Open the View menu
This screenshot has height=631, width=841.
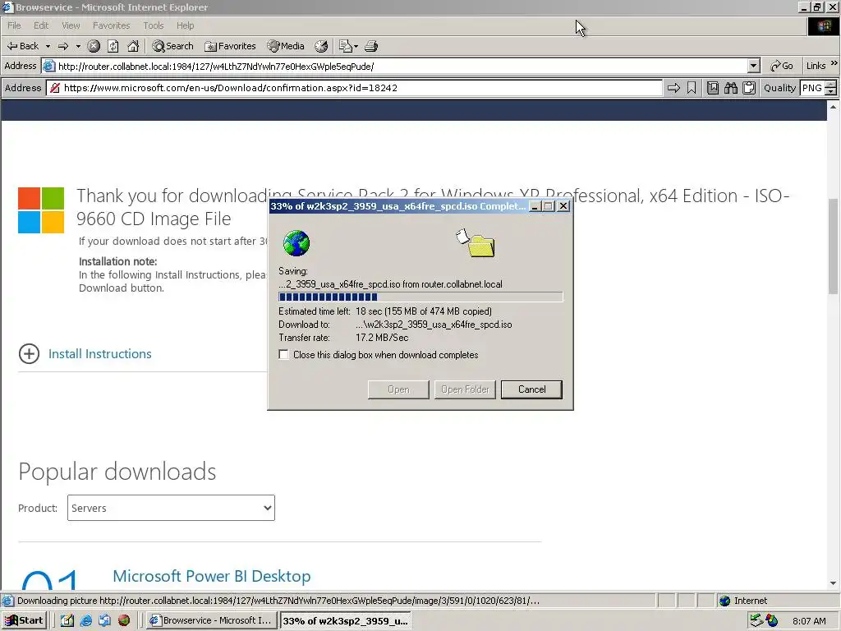tap(71, 25)
